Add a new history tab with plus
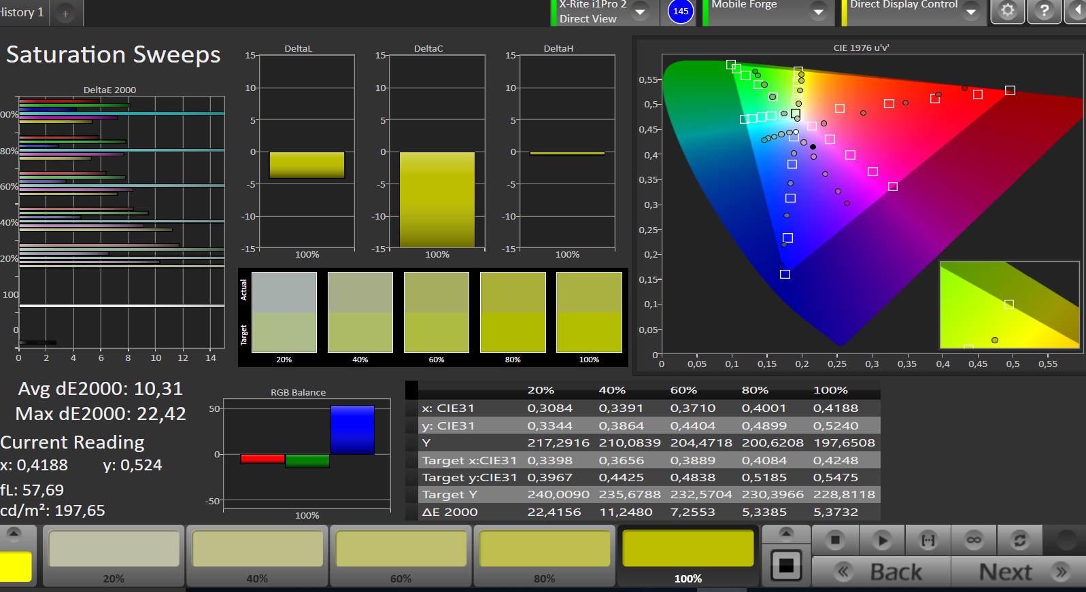 [x=65, y=14]
